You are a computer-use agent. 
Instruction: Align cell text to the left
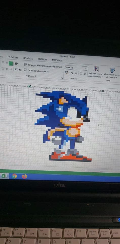[3, 69]
